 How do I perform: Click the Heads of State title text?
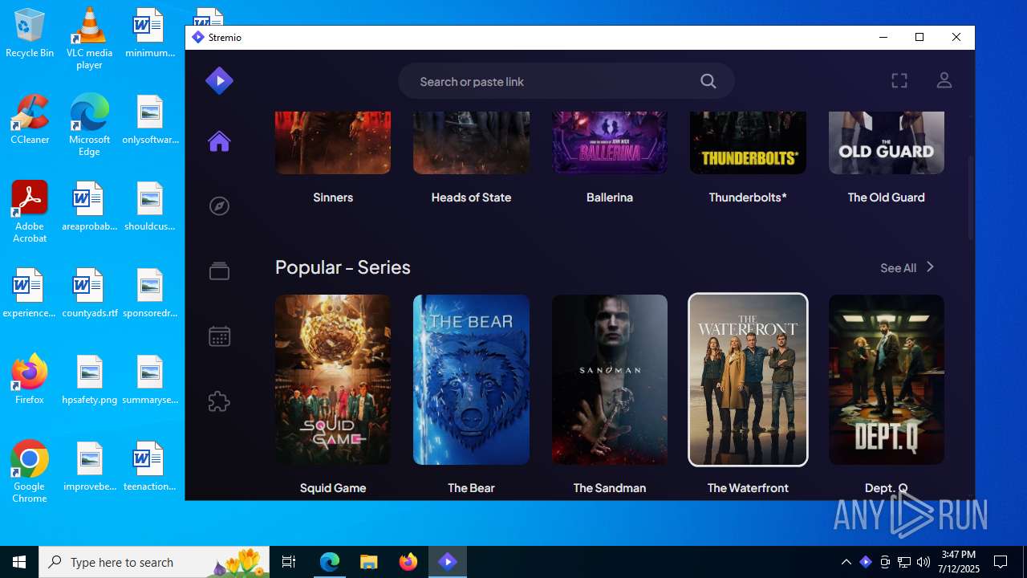(471, 197)
